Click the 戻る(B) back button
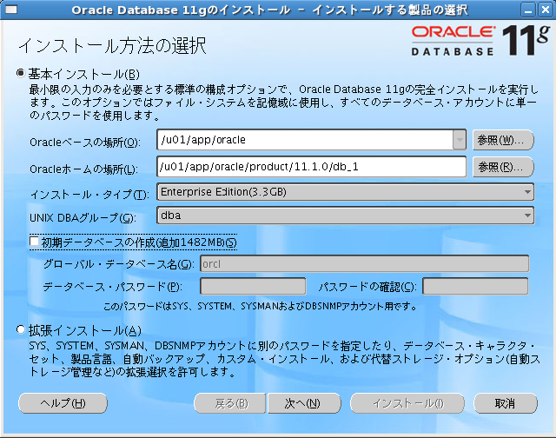 [229, 403]
